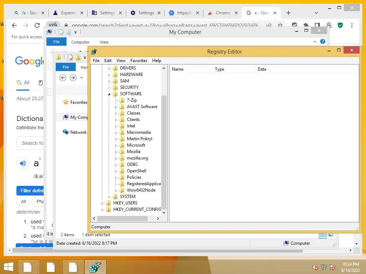Open the Registry Editor Edit menu

108,61
